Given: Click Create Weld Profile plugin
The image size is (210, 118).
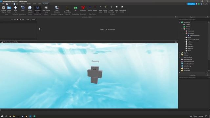Looking at the screenshot, I should [x=122, y=9].
